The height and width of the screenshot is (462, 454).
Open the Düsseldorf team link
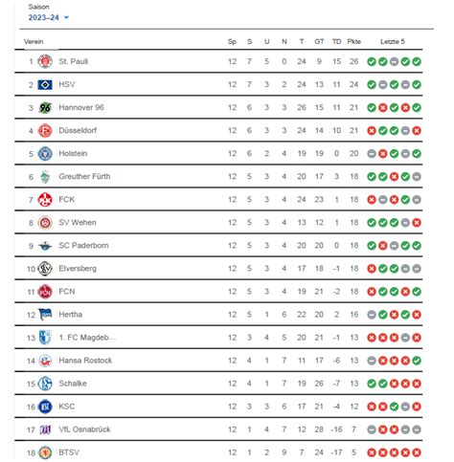[x=78, y=130]
